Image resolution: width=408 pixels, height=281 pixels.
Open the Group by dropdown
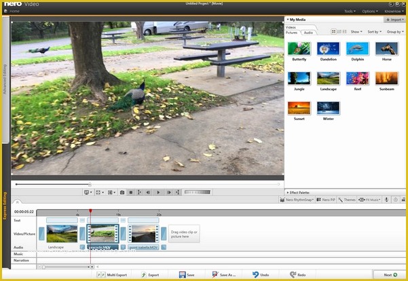point(395,32)
